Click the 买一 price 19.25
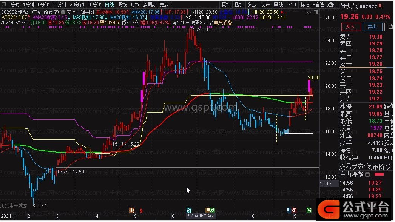 [x=376, y=72]
